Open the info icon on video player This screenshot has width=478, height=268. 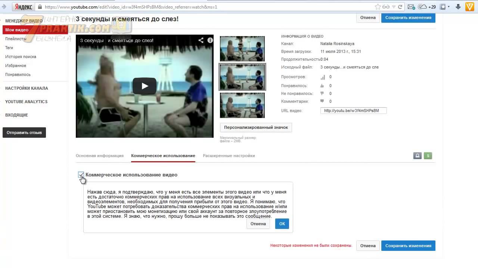210,40
